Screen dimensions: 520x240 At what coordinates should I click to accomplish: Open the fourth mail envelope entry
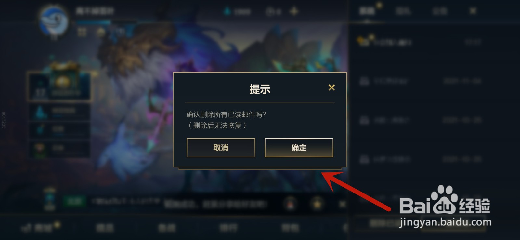click(x=419, y=159)
